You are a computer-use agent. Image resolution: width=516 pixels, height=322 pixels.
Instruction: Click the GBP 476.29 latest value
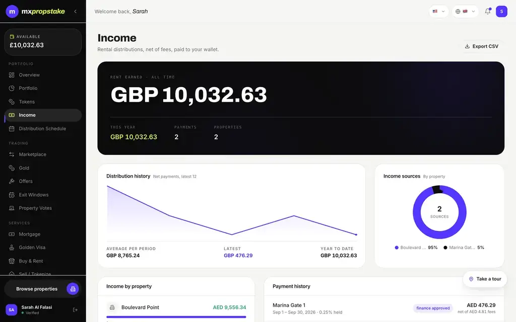[238, 256]
